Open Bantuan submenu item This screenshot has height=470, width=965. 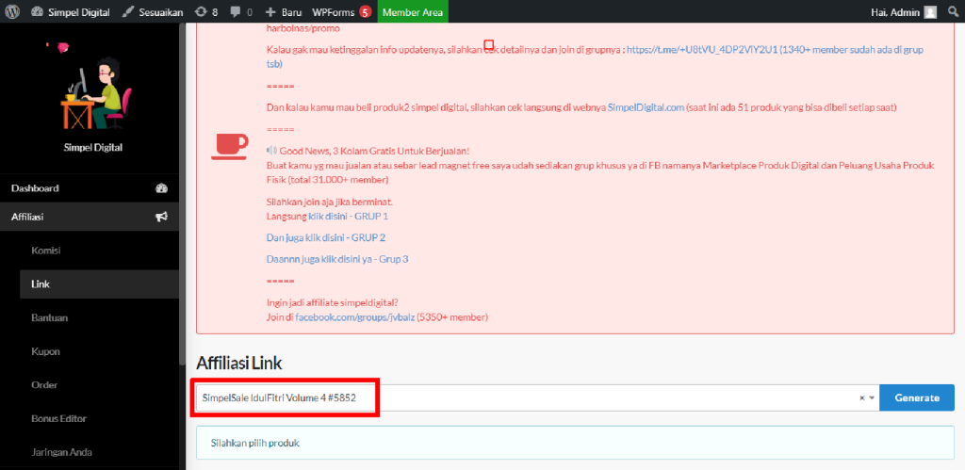coord(49,318)
